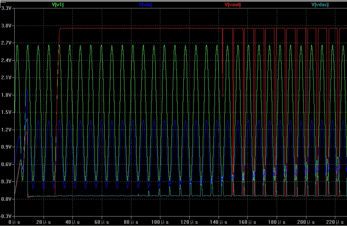This screenshot has height=226, width=347.
Task: Click the 80µs time axis label
Action: [x=131, y=222]
